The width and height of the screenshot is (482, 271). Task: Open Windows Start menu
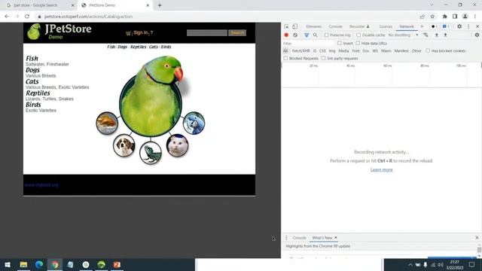pyautogui.click(x=8, y=264)
